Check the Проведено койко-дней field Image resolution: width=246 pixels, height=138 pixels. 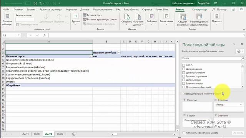[x=184, y=87]
